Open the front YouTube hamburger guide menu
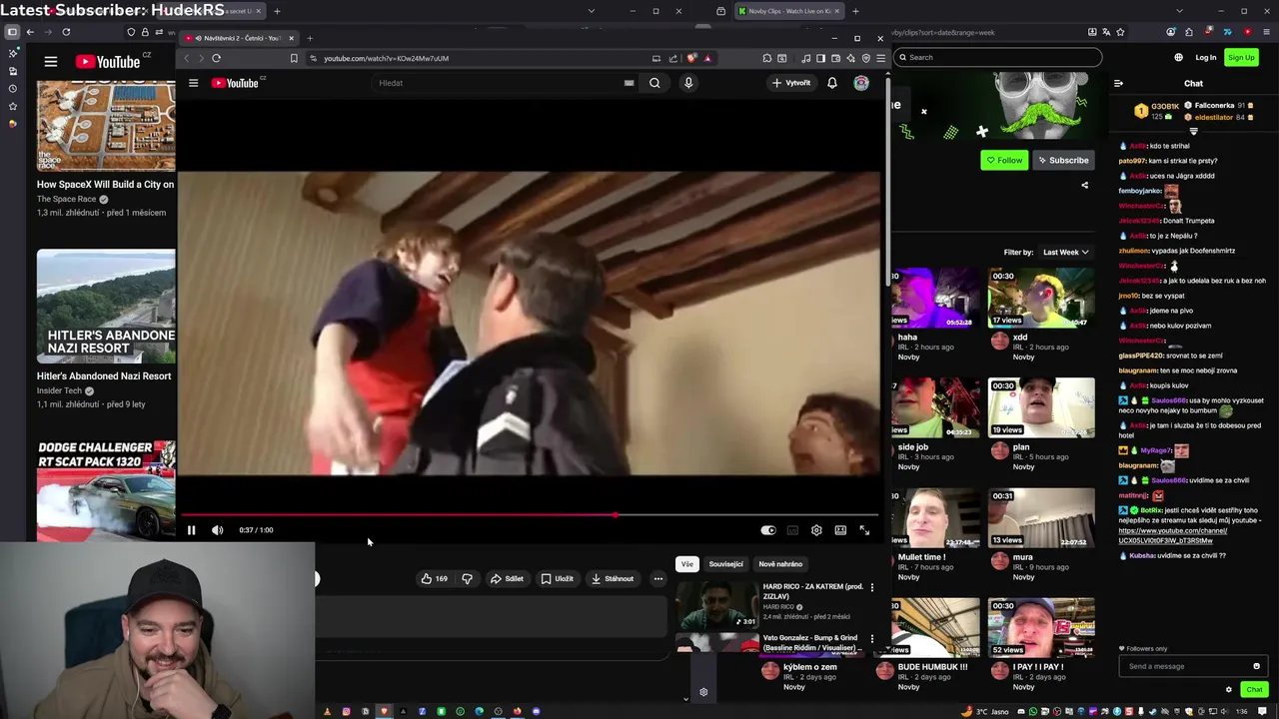This screenshot has width=1279, height=719. point(193,83)
